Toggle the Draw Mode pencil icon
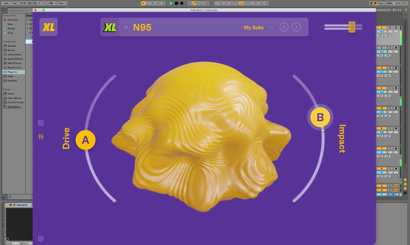The image size is (410, 245). 371,3
